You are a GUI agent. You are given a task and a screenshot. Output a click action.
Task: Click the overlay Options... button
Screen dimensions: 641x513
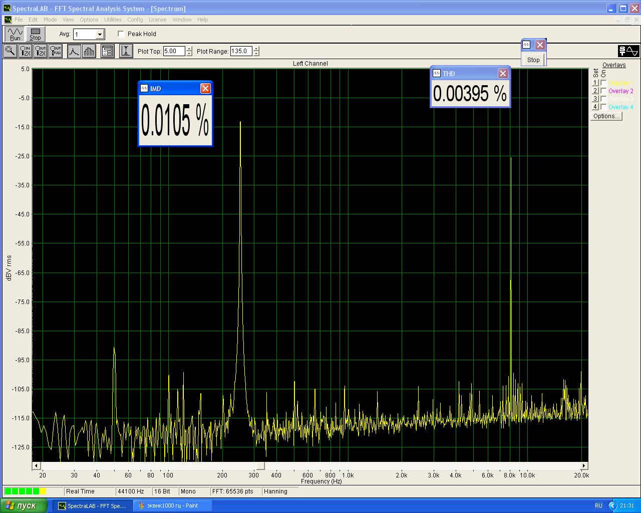tap(606, 116)
